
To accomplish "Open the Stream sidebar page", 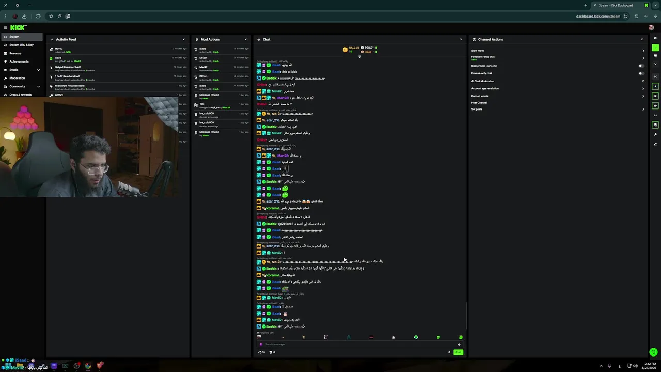I will [21, 37].
